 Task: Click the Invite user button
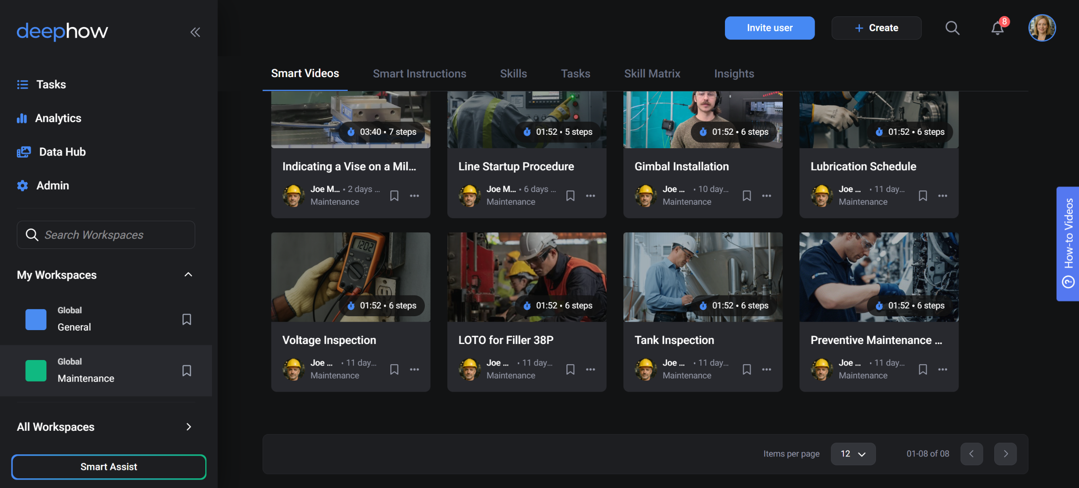(x=770, y=28)
